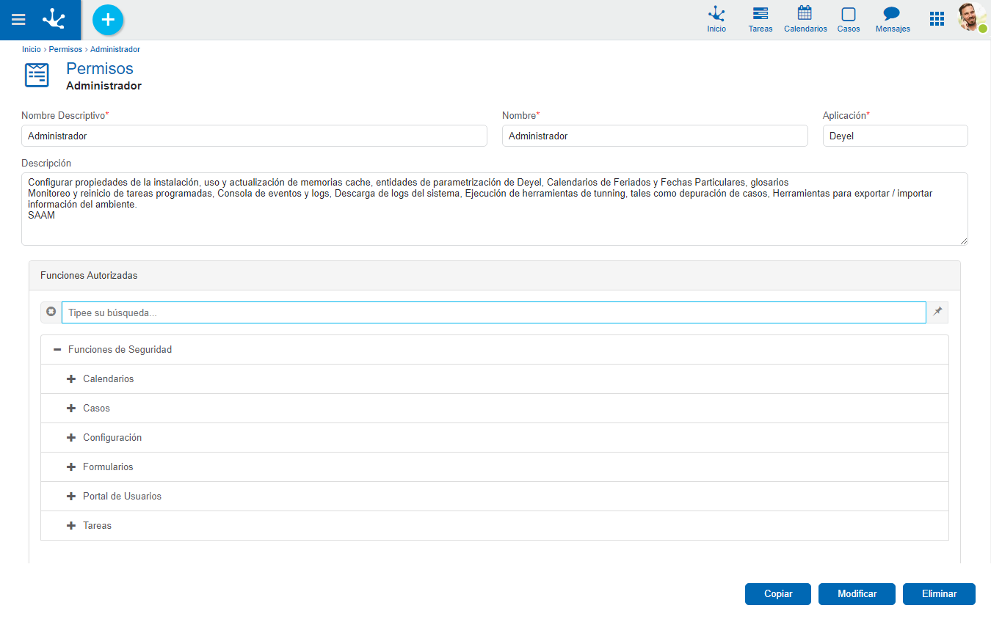The image size is (991, 622).
Task: Click the Tipee su búsqueda search box
Action: coord(494,312)
